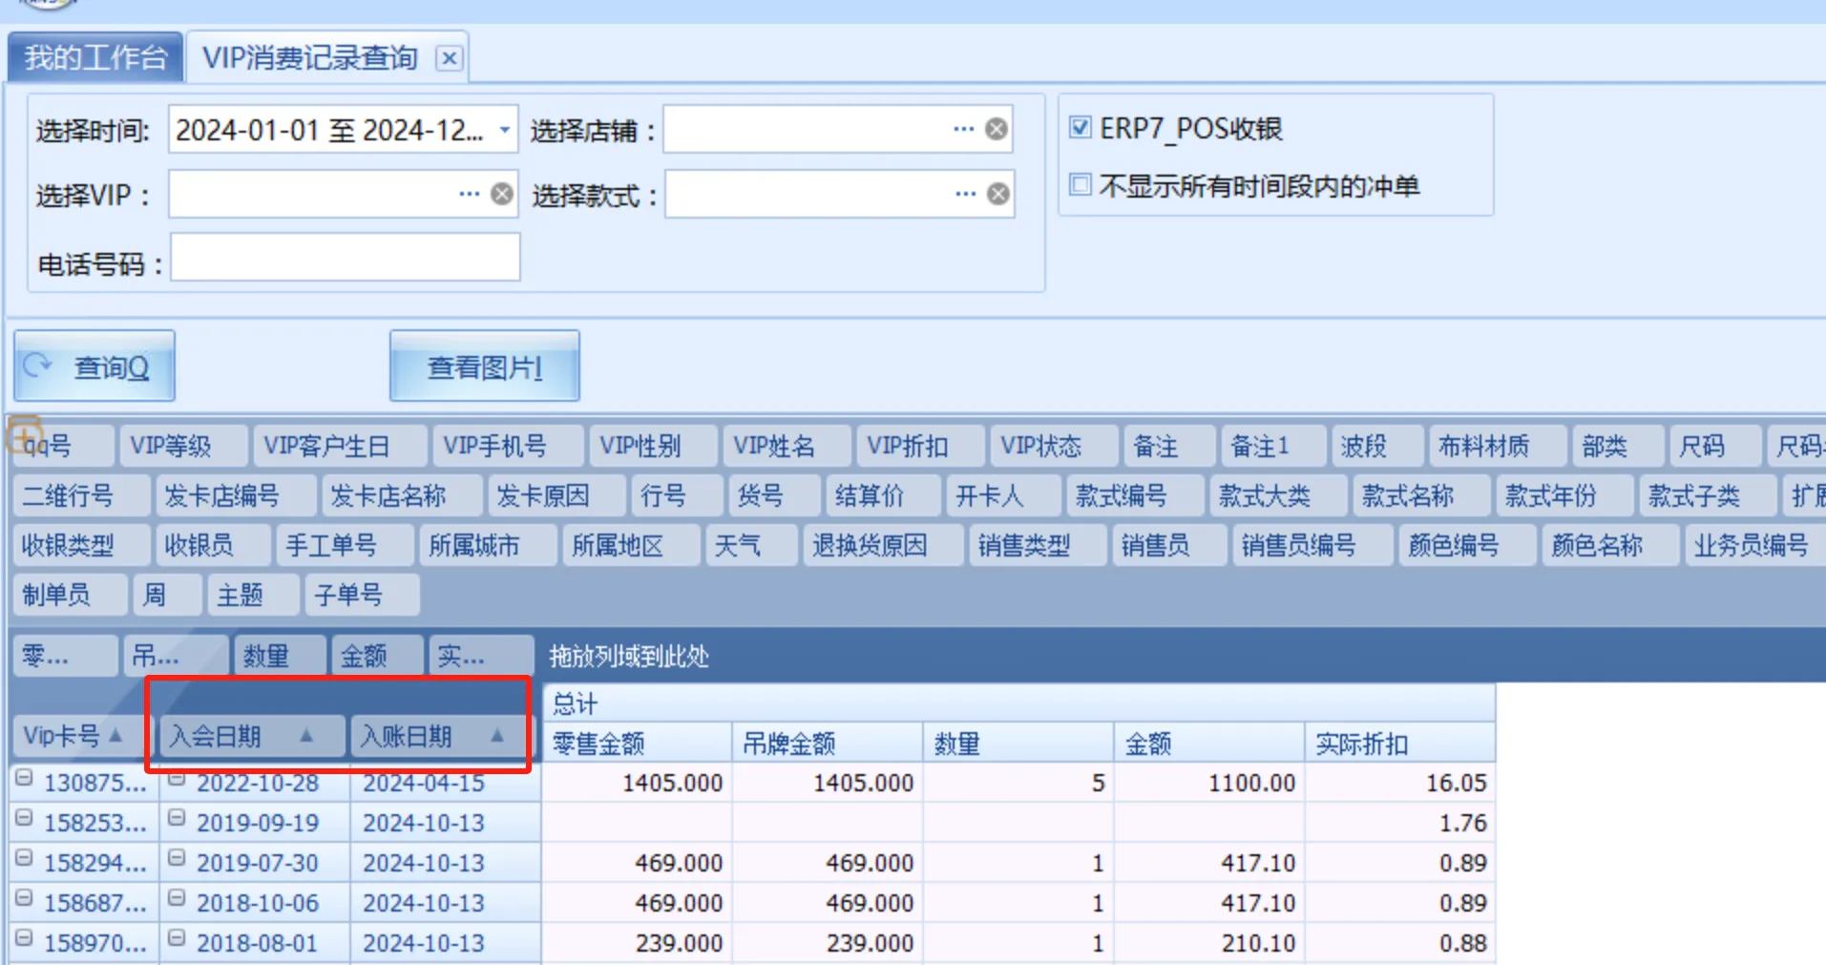Collapse the 2019-09-19 入会日期 row
The height and width of the screenshot is (965, 1826).
click(x=177, y=819)
